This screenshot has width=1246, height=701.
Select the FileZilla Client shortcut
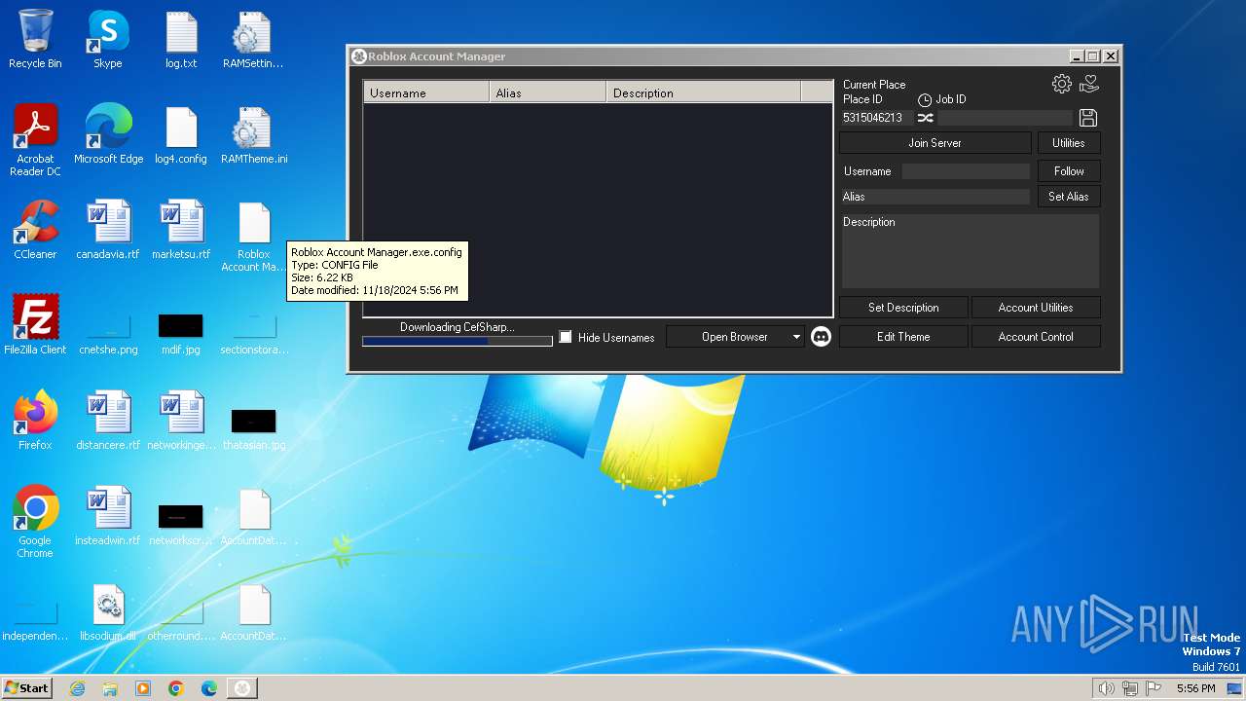pos(35,326)
